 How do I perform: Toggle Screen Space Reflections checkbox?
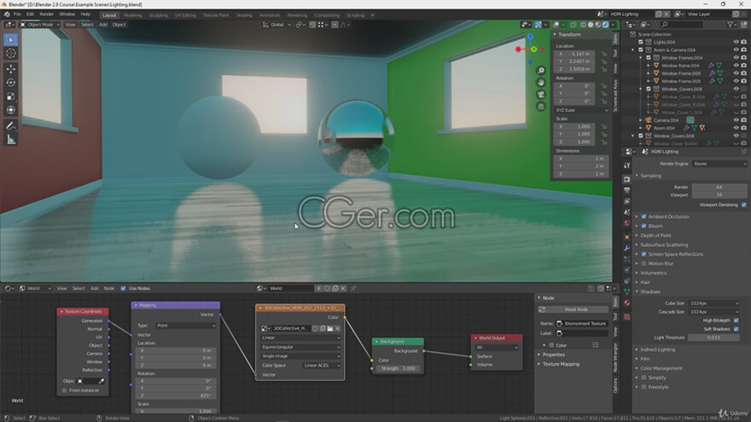pos(643,254)
